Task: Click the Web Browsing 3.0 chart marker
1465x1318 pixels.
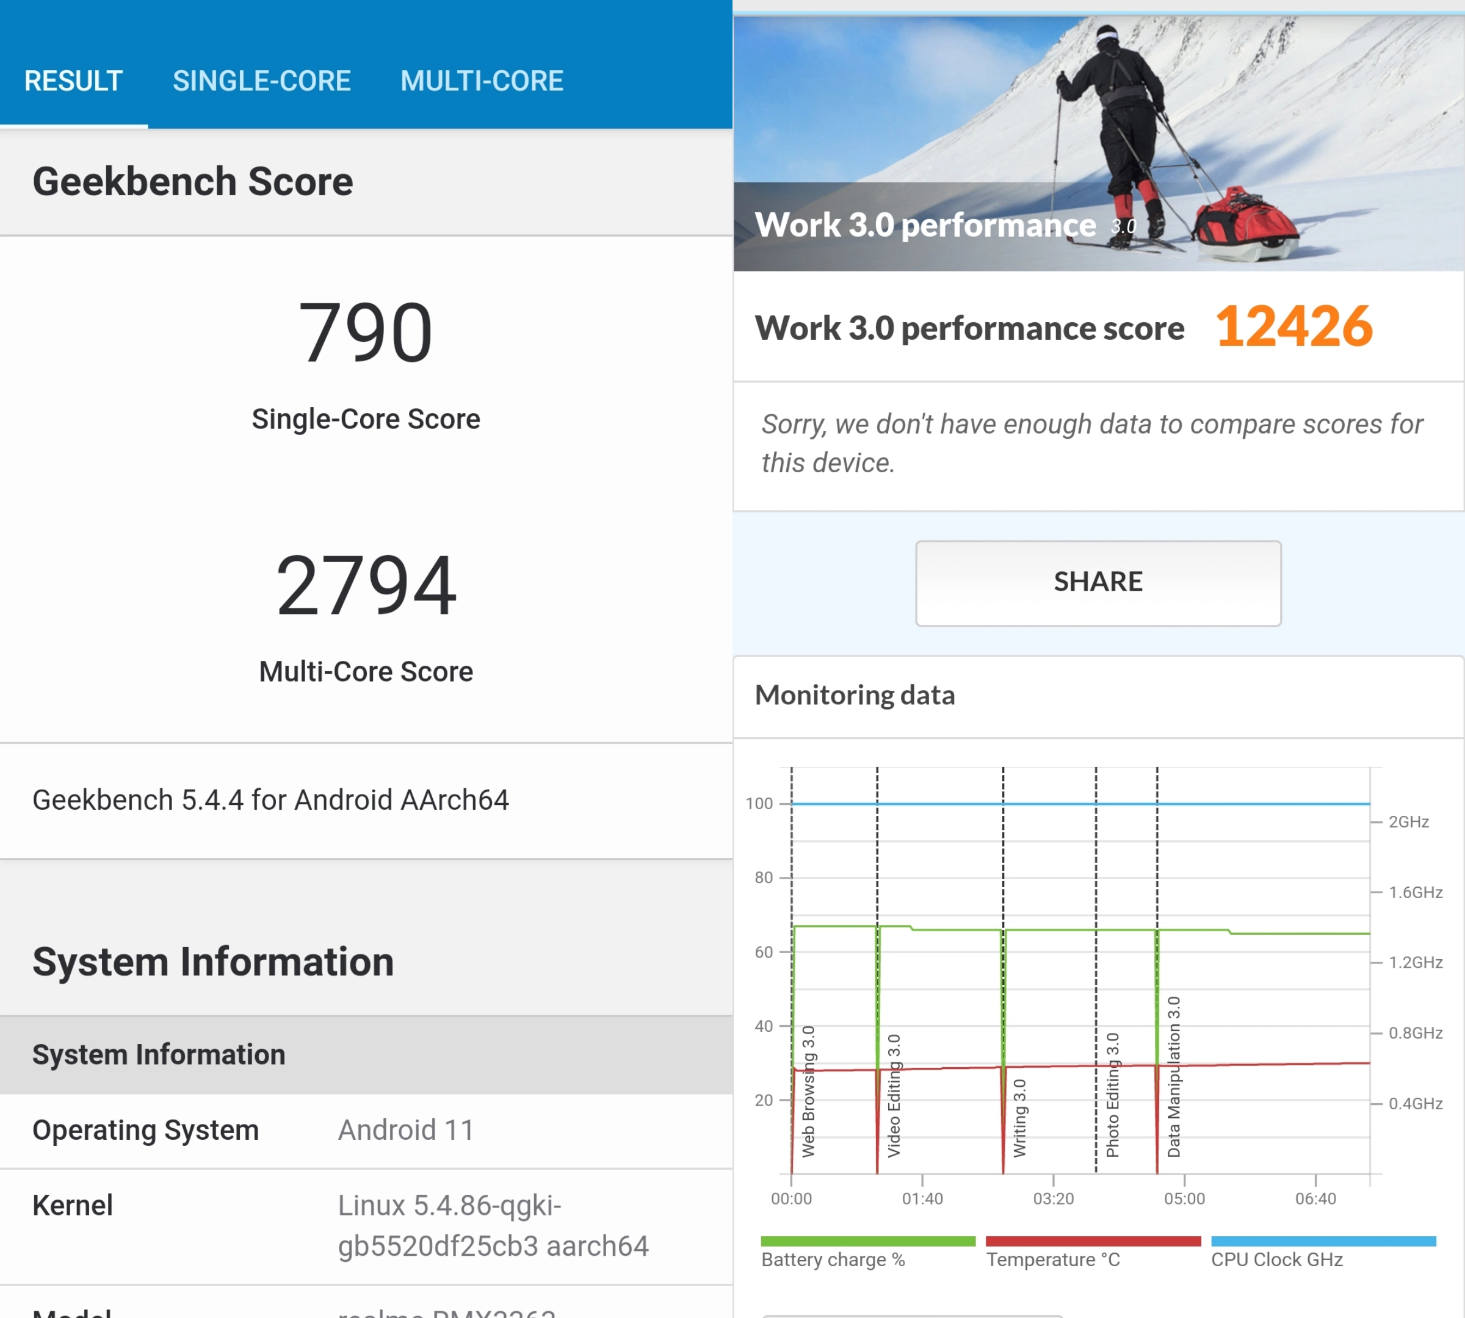Action: tap(809, 1092)
